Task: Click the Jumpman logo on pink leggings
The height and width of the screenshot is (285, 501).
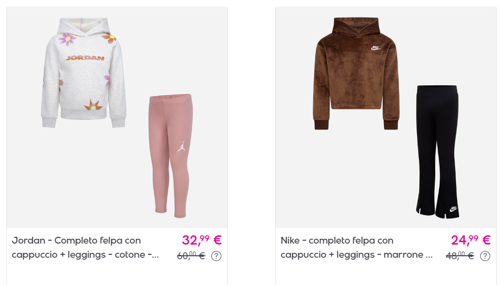Action: 181,147
